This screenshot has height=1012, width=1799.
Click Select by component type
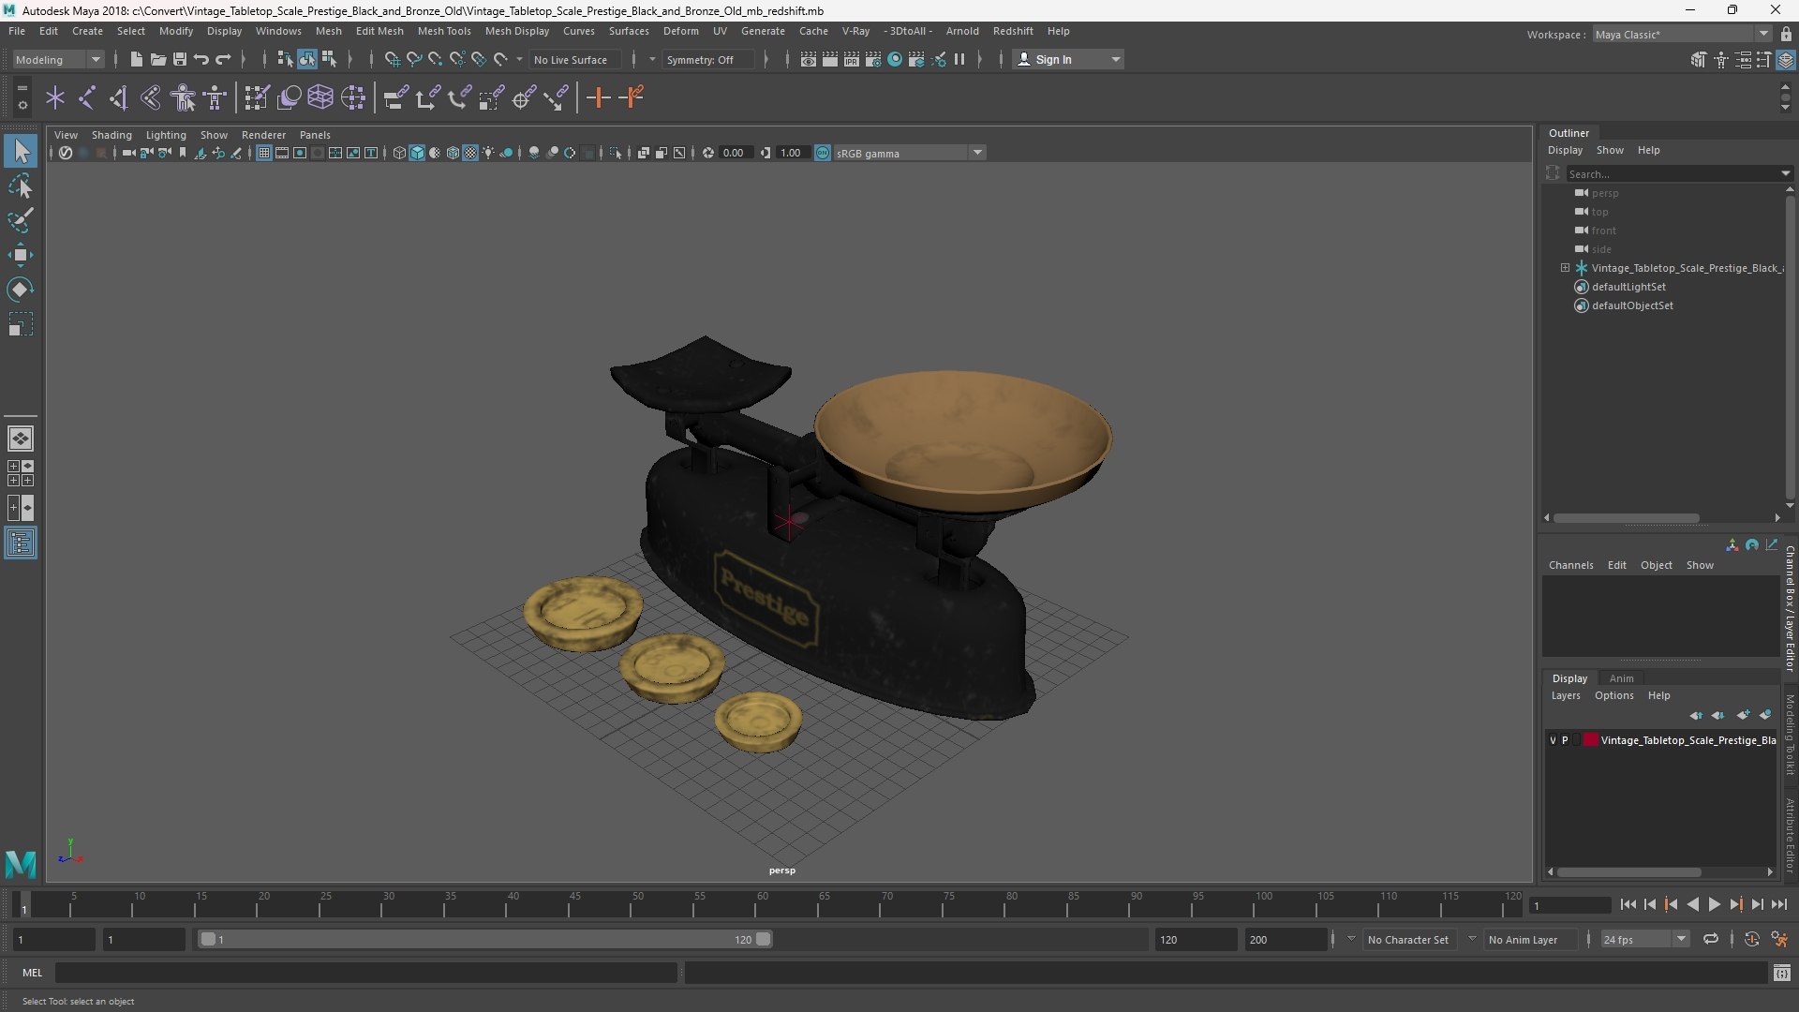click(329, 59)
